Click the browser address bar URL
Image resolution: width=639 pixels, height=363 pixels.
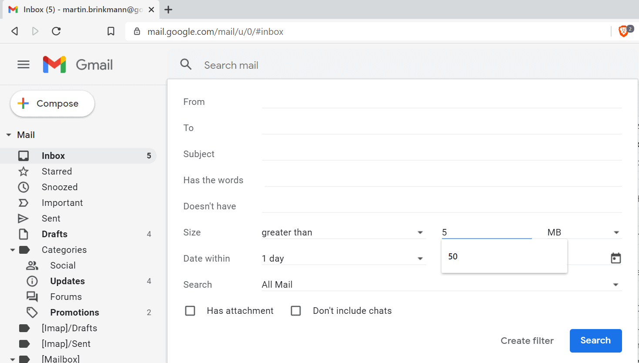(x=215, y=32)
